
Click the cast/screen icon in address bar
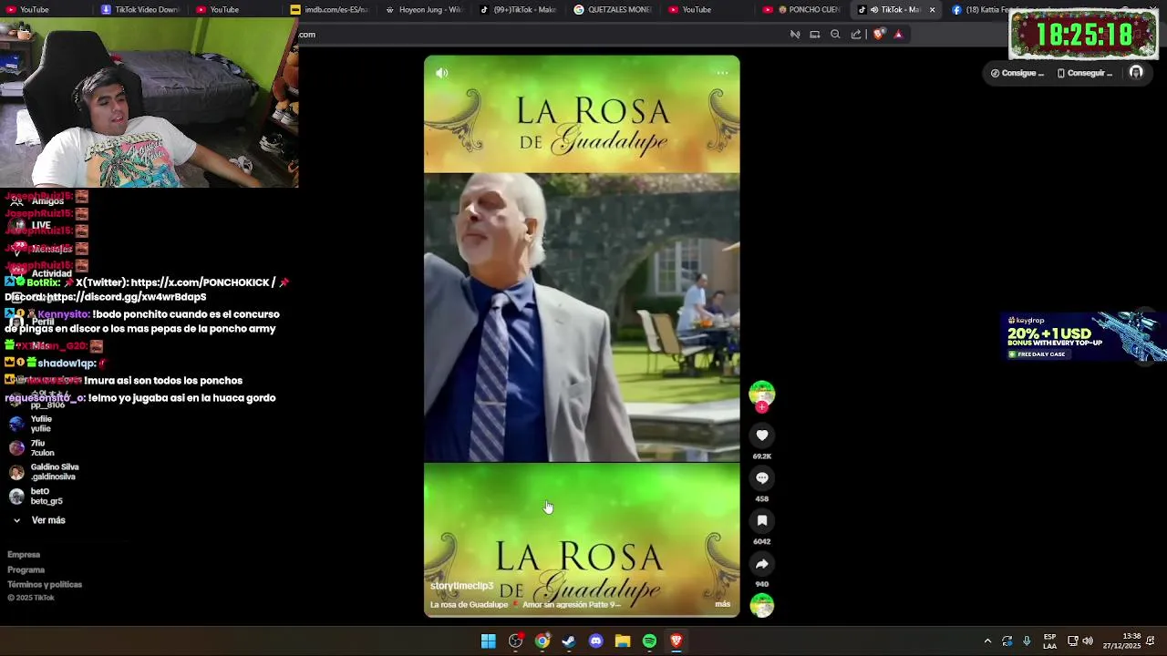click(815, 35)
